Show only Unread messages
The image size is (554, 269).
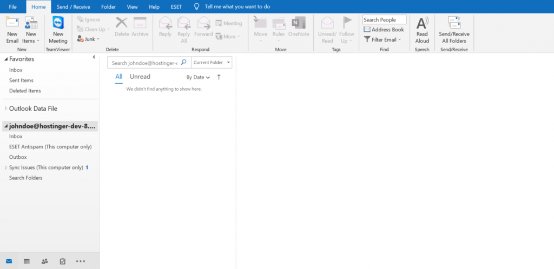pyautogui.click(x=140, y=77)
